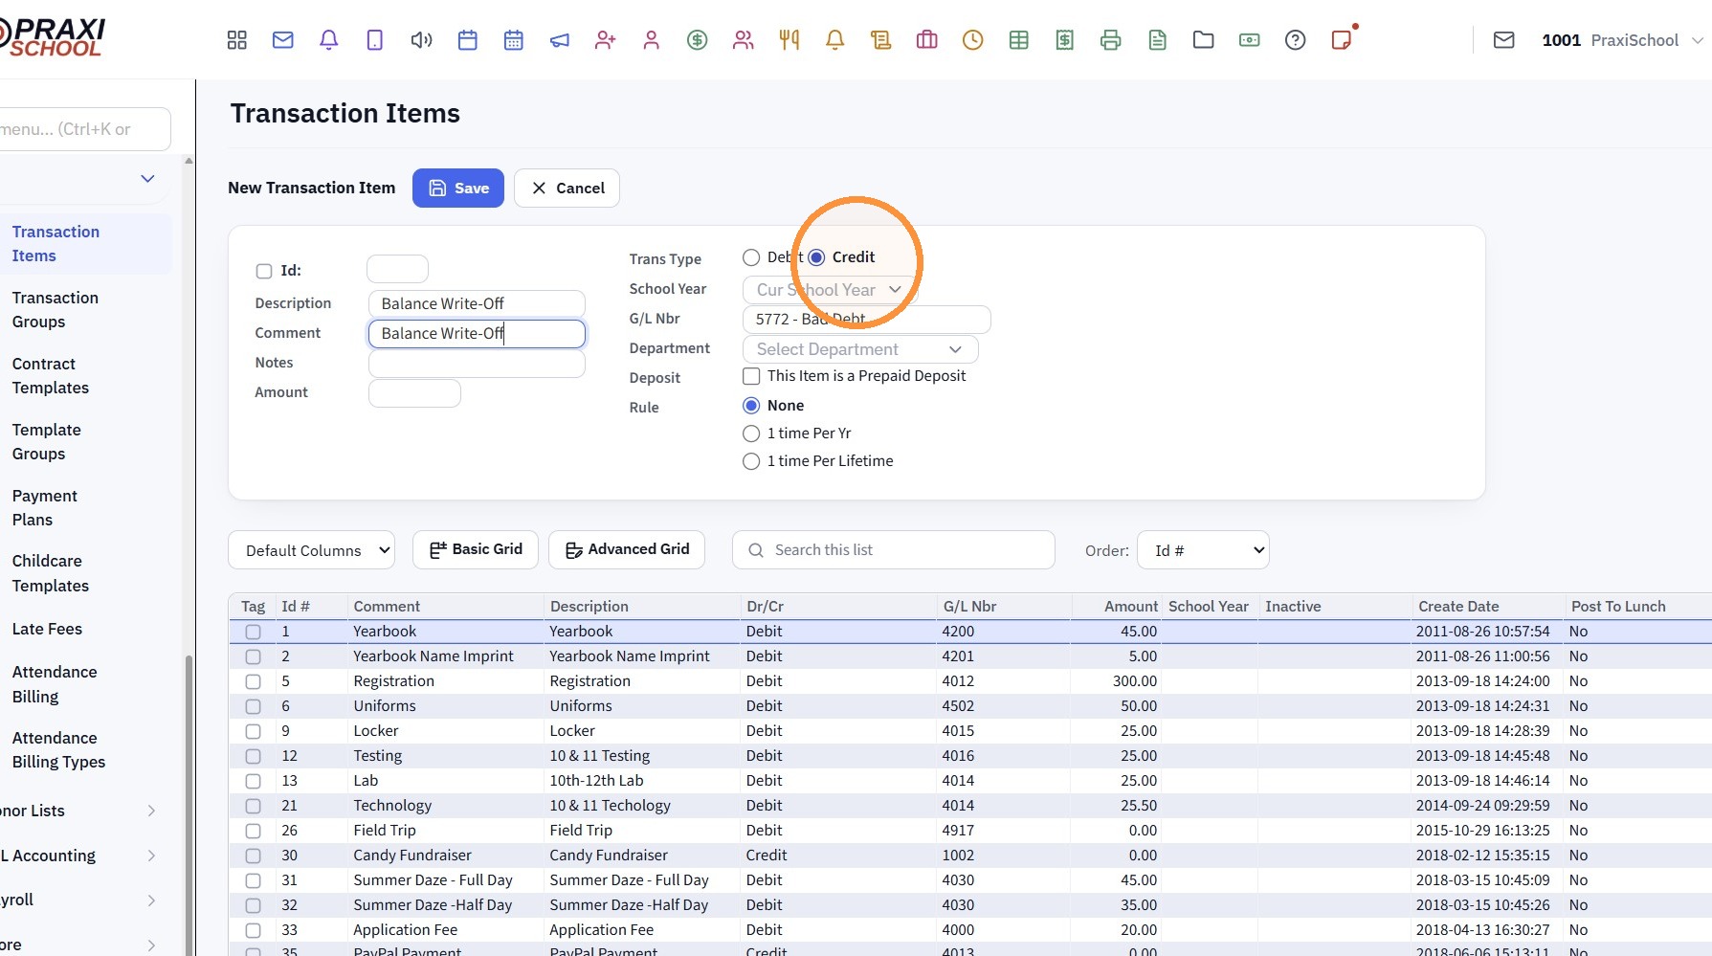
Task: Open the green document page icon
Action: pyautogui.click(x=1158, y=40)
